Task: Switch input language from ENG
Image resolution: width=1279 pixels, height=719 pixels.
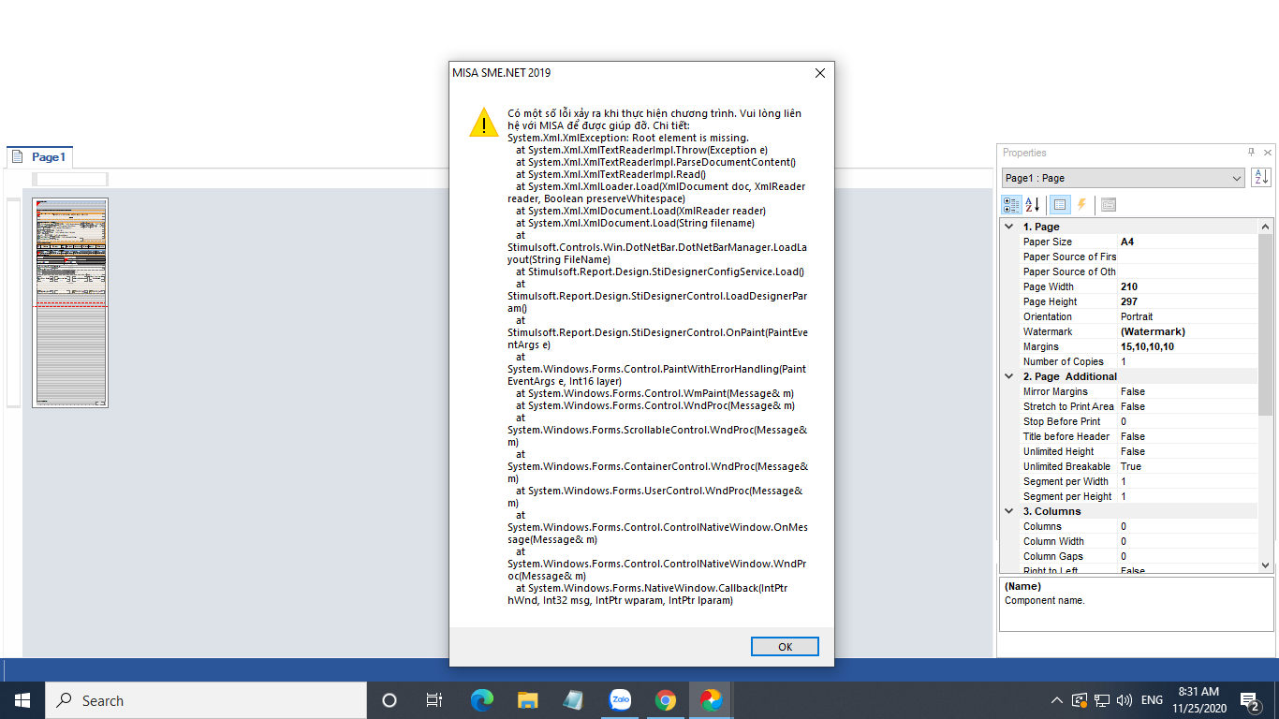Action: point(1152,700)
